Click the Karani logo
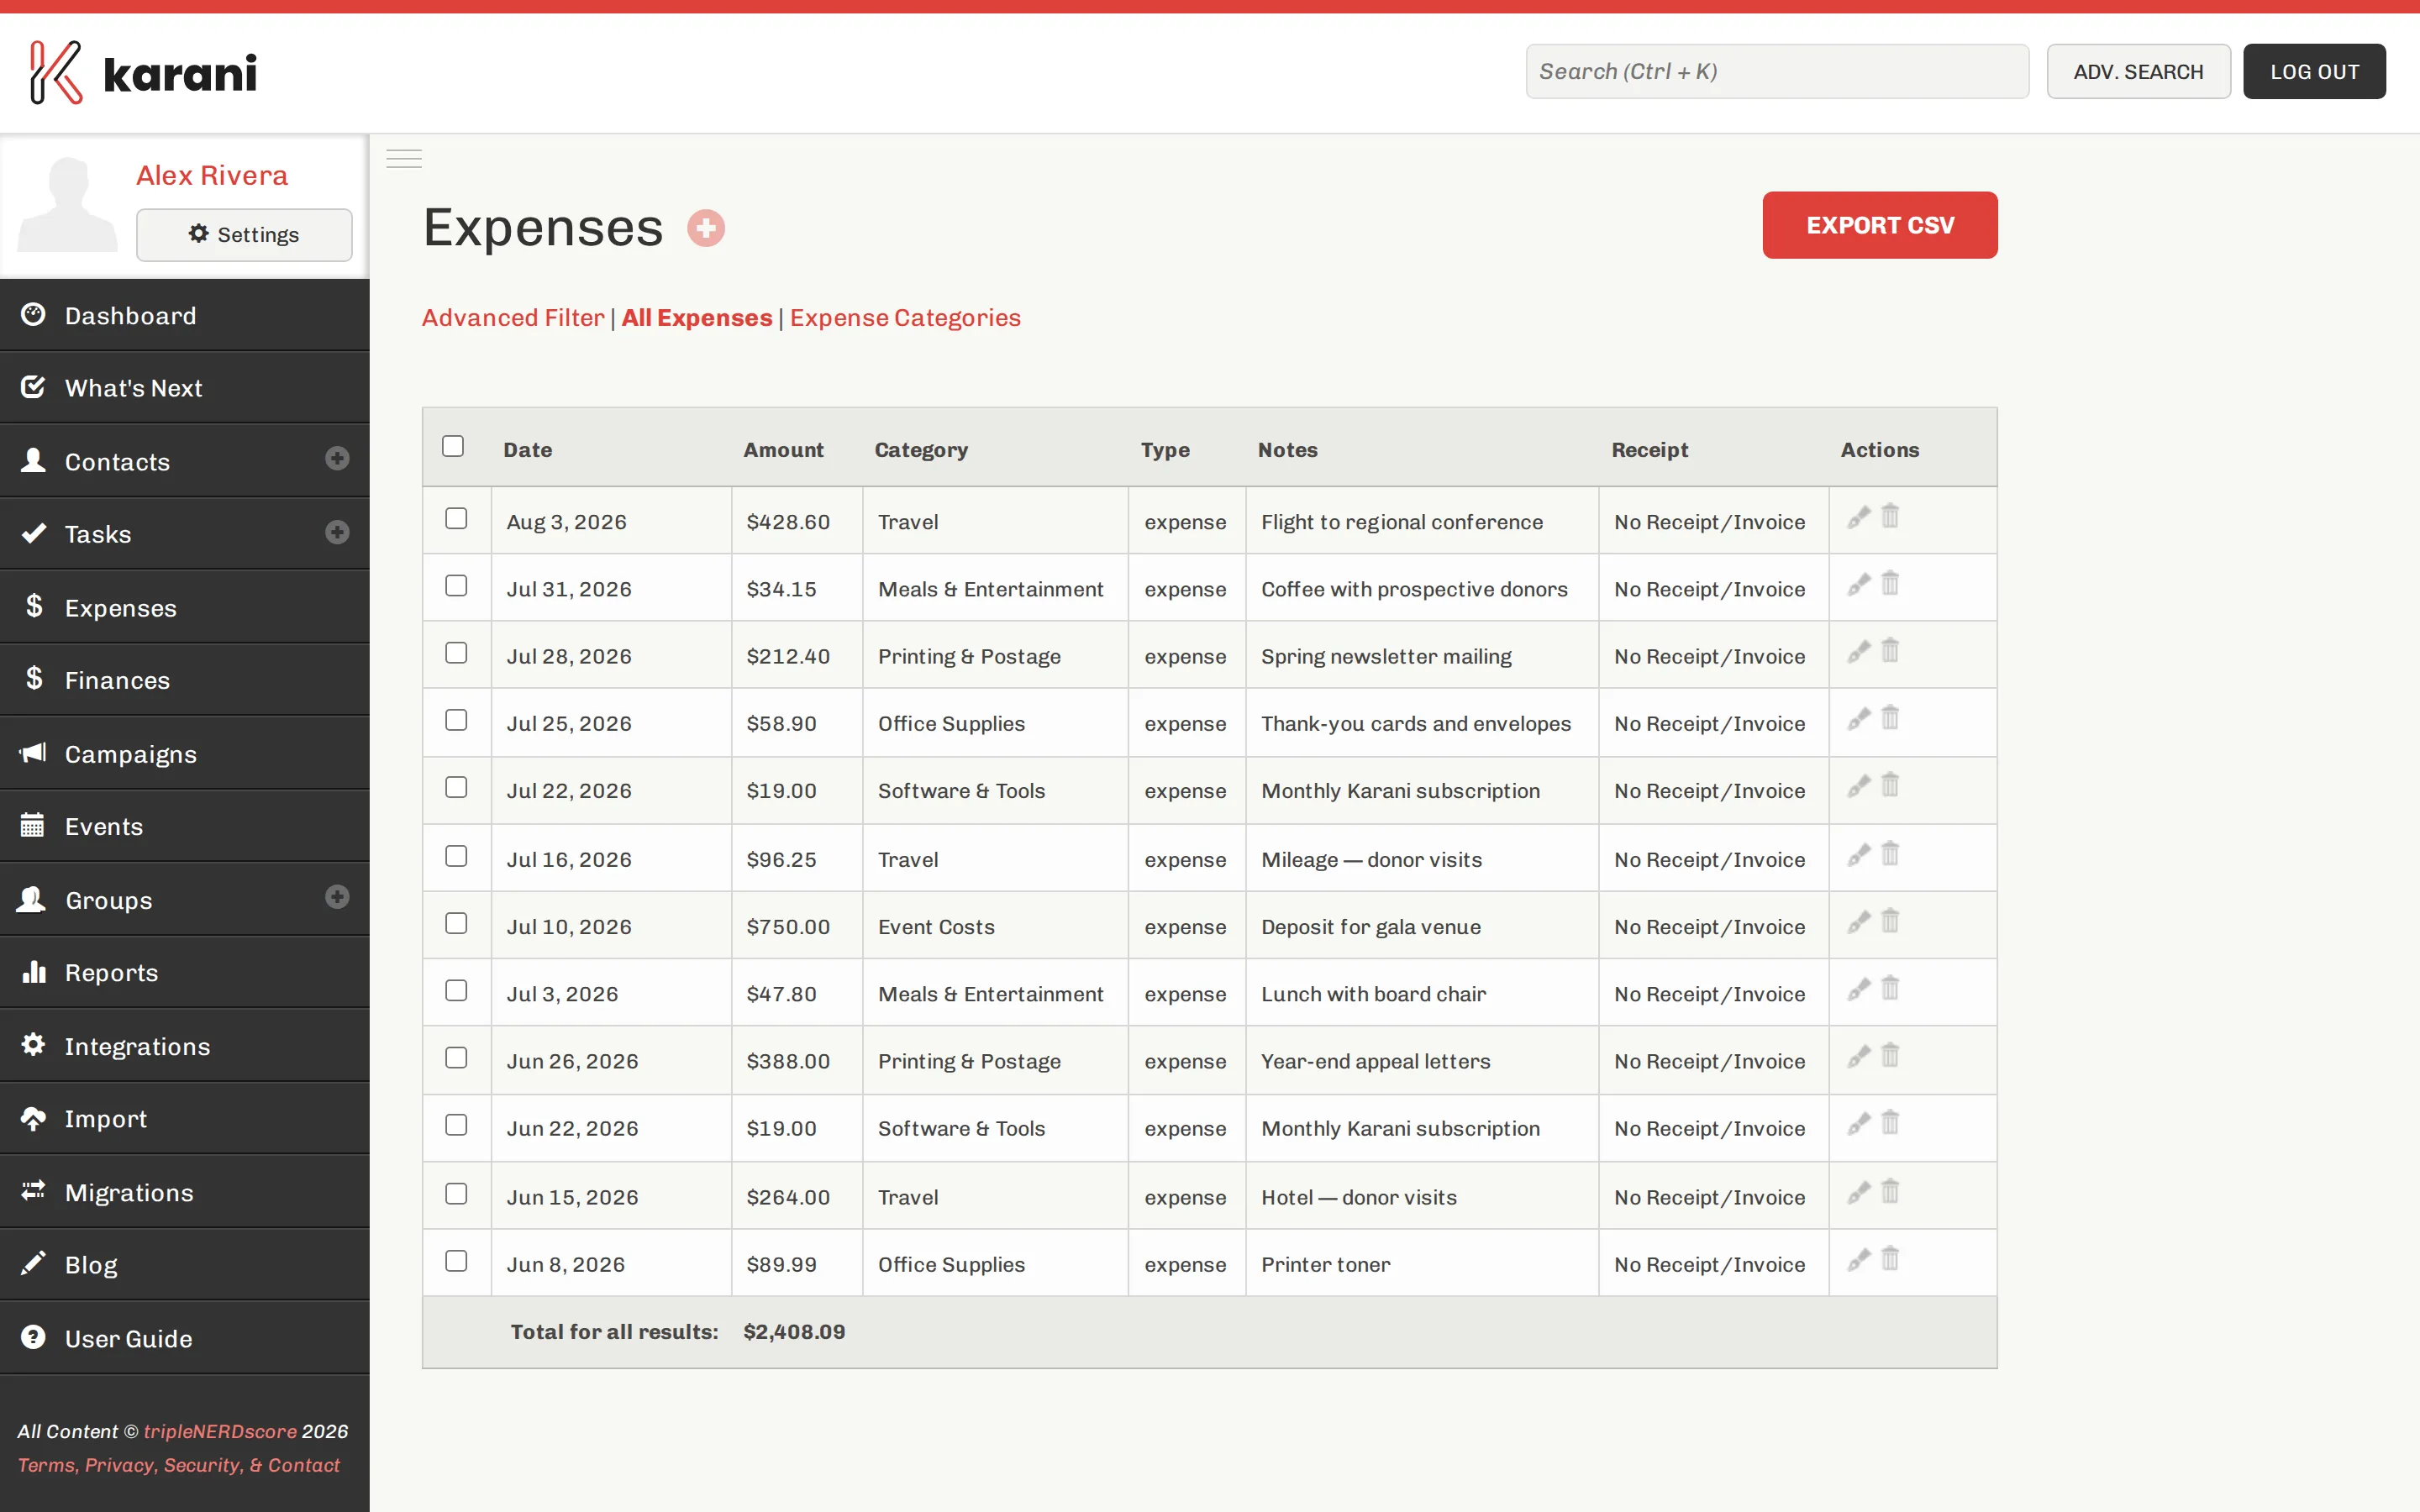The image size is (2420, 1512). [143, 72]
